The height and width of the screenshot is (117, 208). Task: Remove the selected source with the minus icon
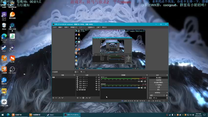(80, 98)
